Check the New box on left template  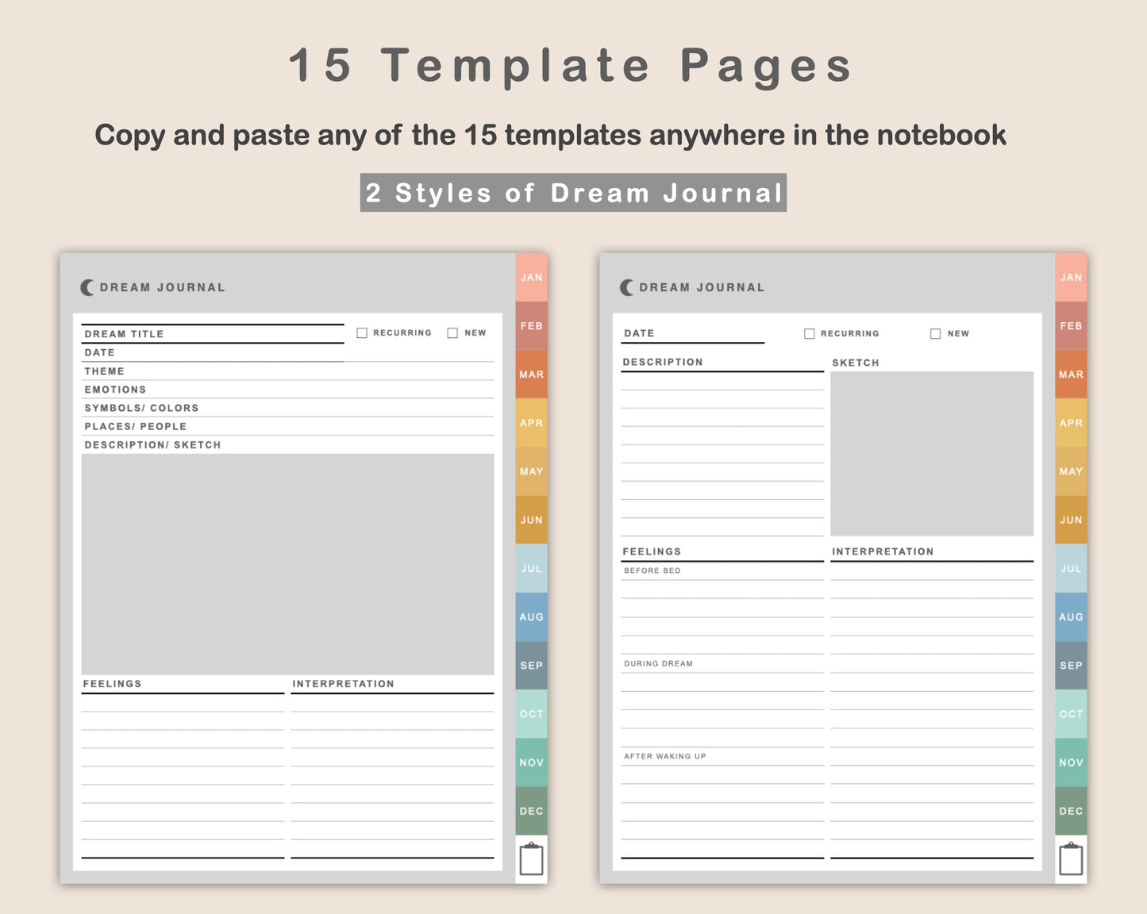point(452,333)
